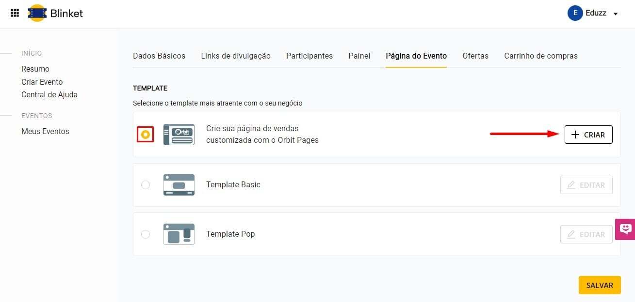This screenshot has width=635, height=302.
Task: Open Meus Eventos in the sidebar
Action: tap(45, 131)
